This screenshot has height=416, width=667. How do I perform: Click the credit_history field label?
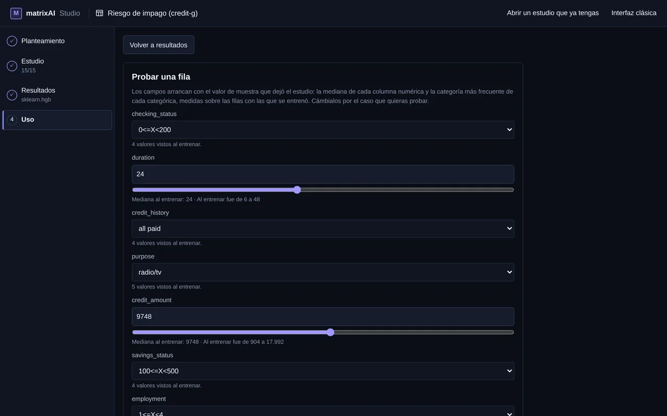pyautogui.click(x=151, y=213)
